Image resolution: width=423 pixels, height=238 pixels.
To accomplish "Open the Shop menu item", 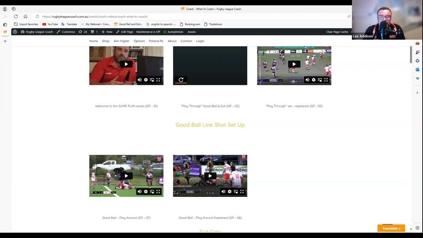I will (106, 41).
